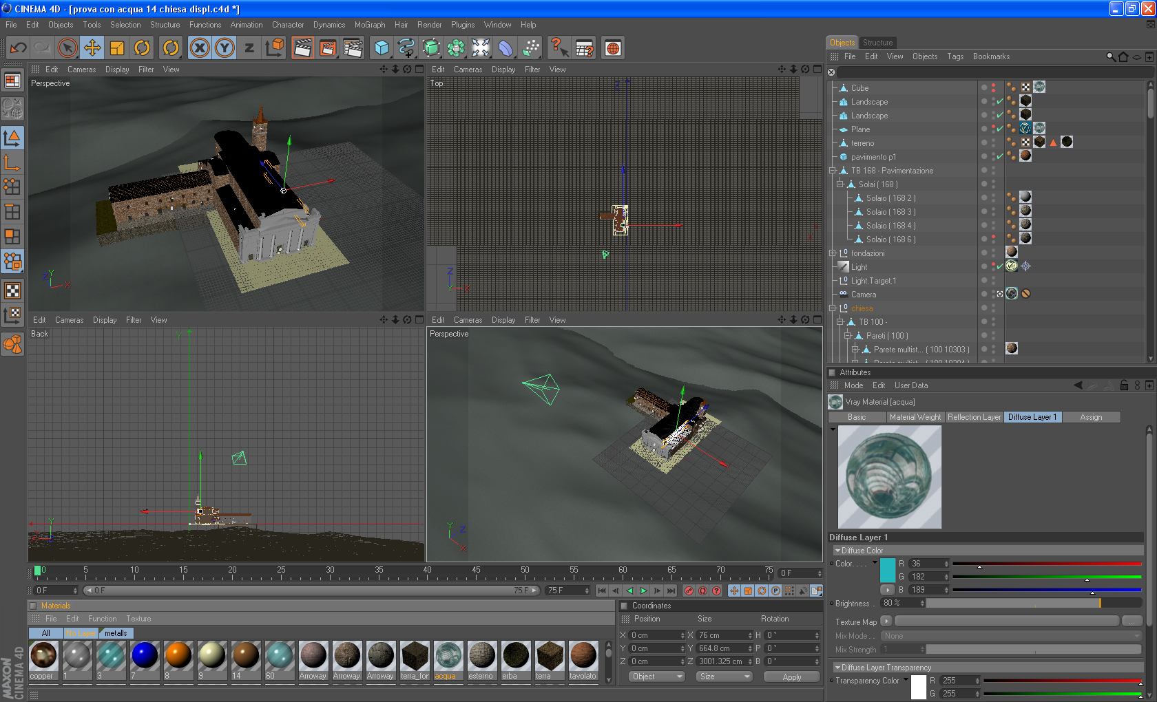Collapse the TB 168 - Pavimentazione group
The width and height of the screenshot is (1157, 702).
coord(833,170)
